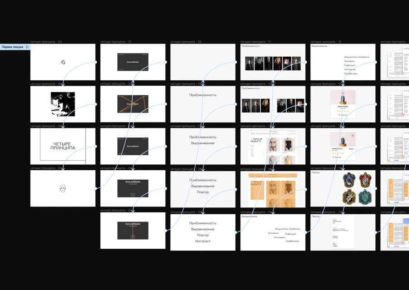Viewport: 409px width, 290px height.
Task: Click the aligned faculties list in frame 16
Action: tap(356, 65)
